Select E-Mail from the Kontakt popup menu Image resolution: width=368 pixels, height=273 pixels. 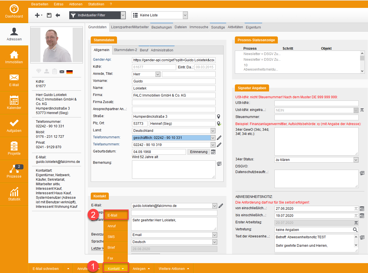pos(116,215)
